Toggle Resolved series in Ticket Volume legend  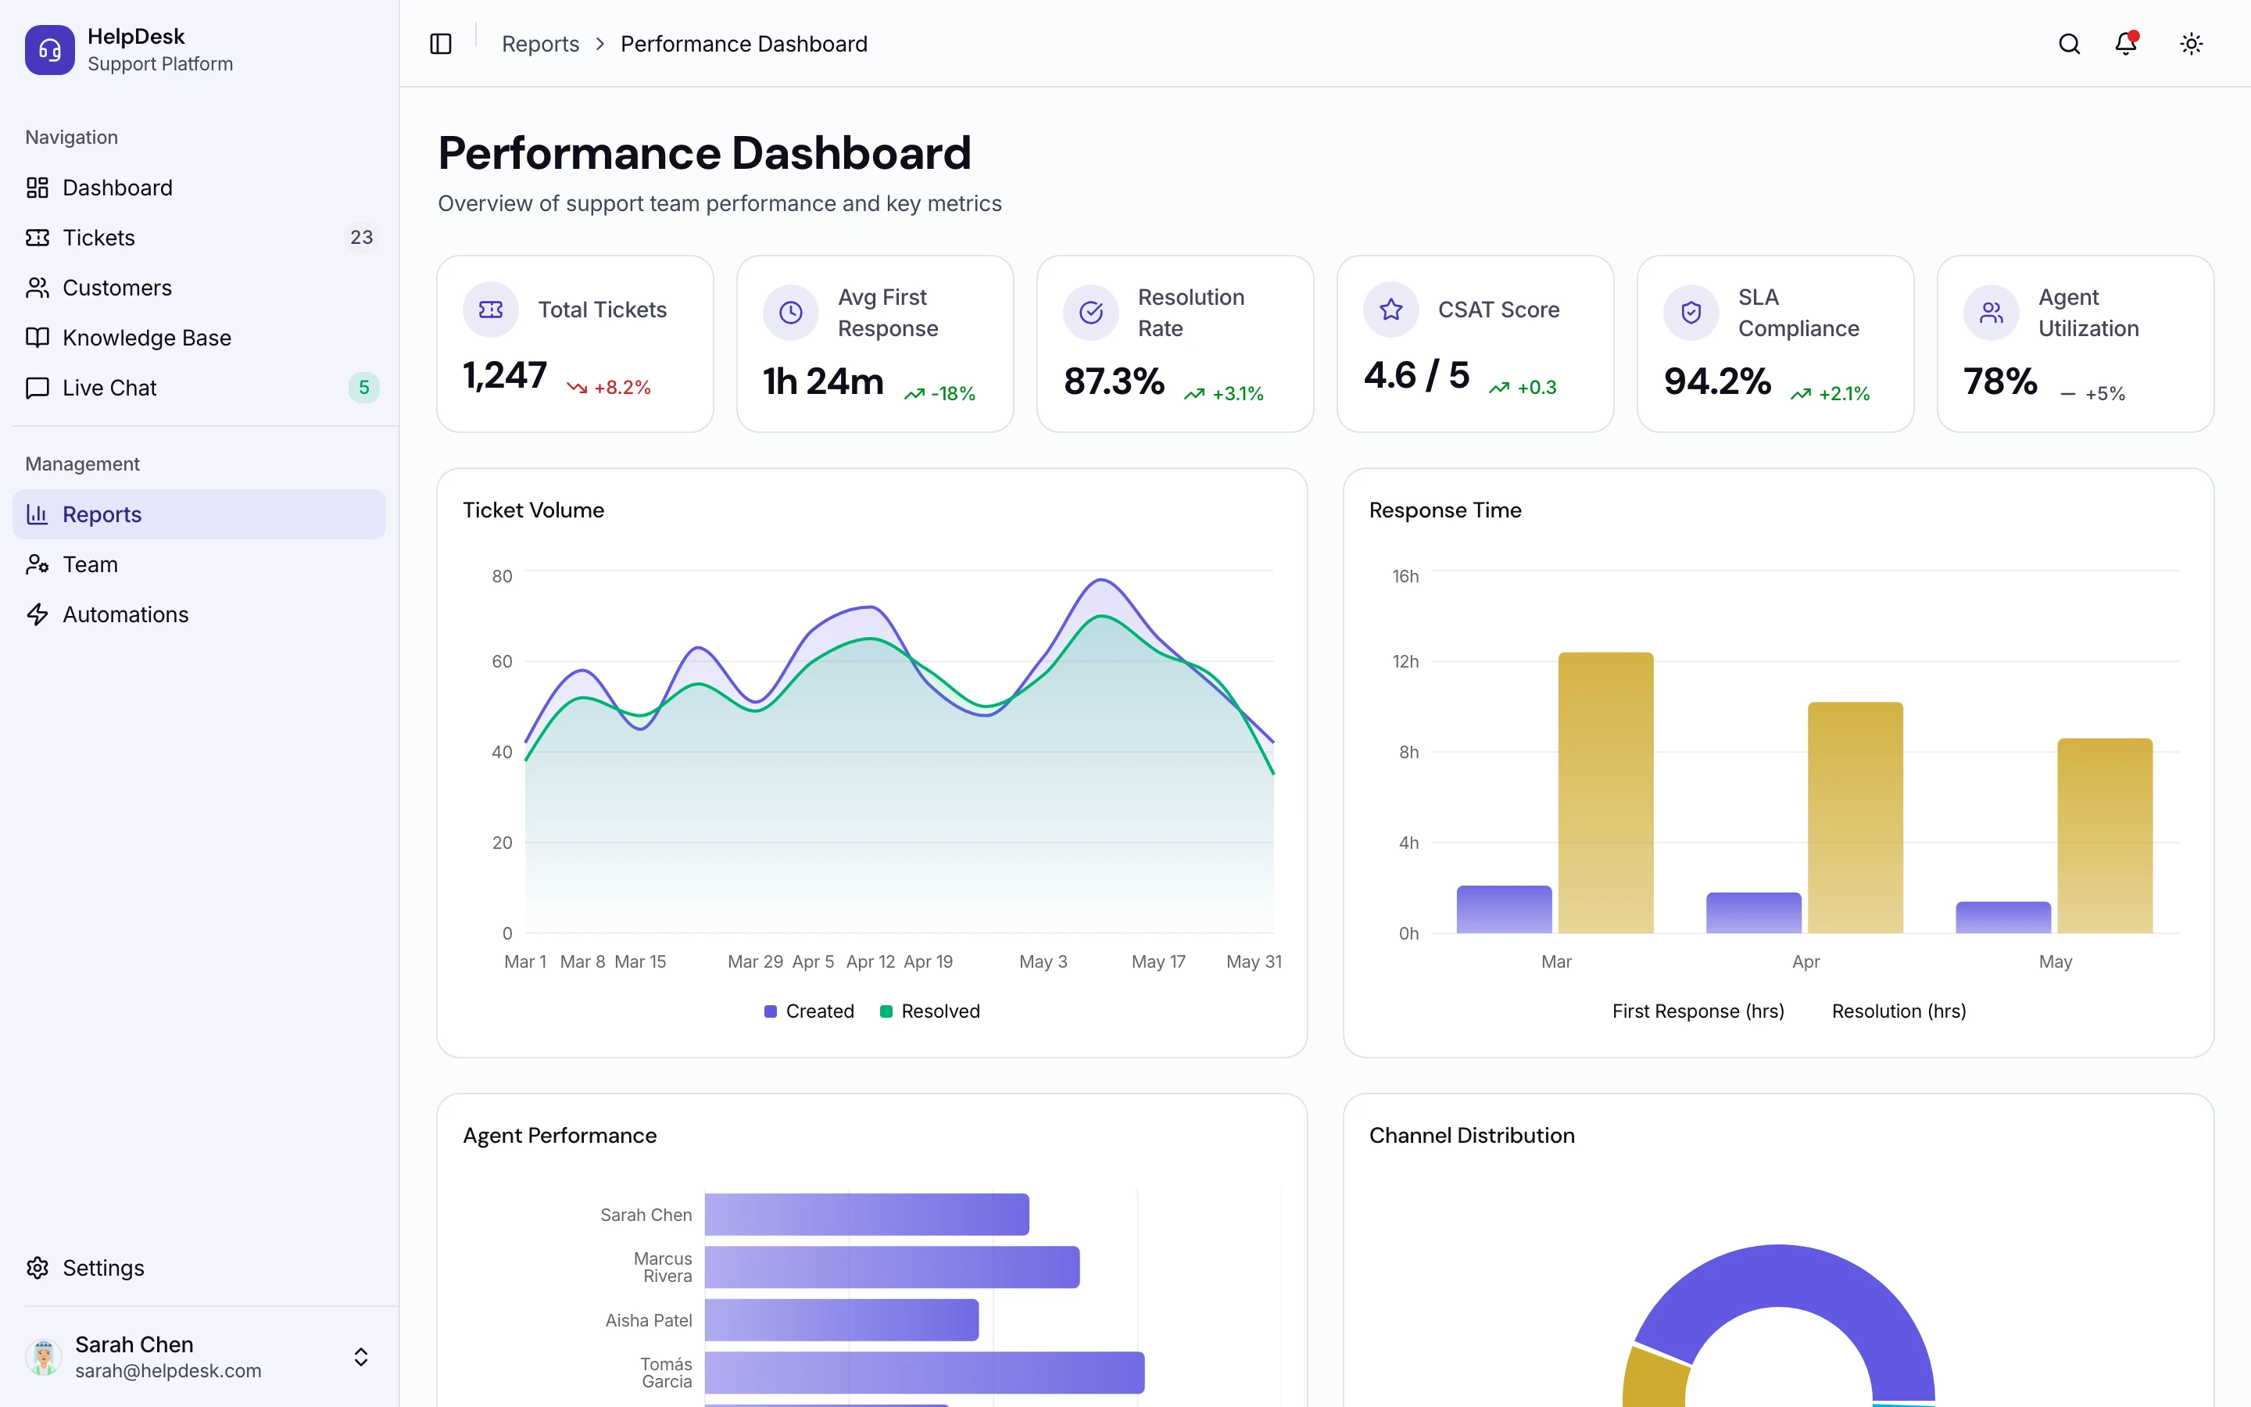(x=929, y=1011)
